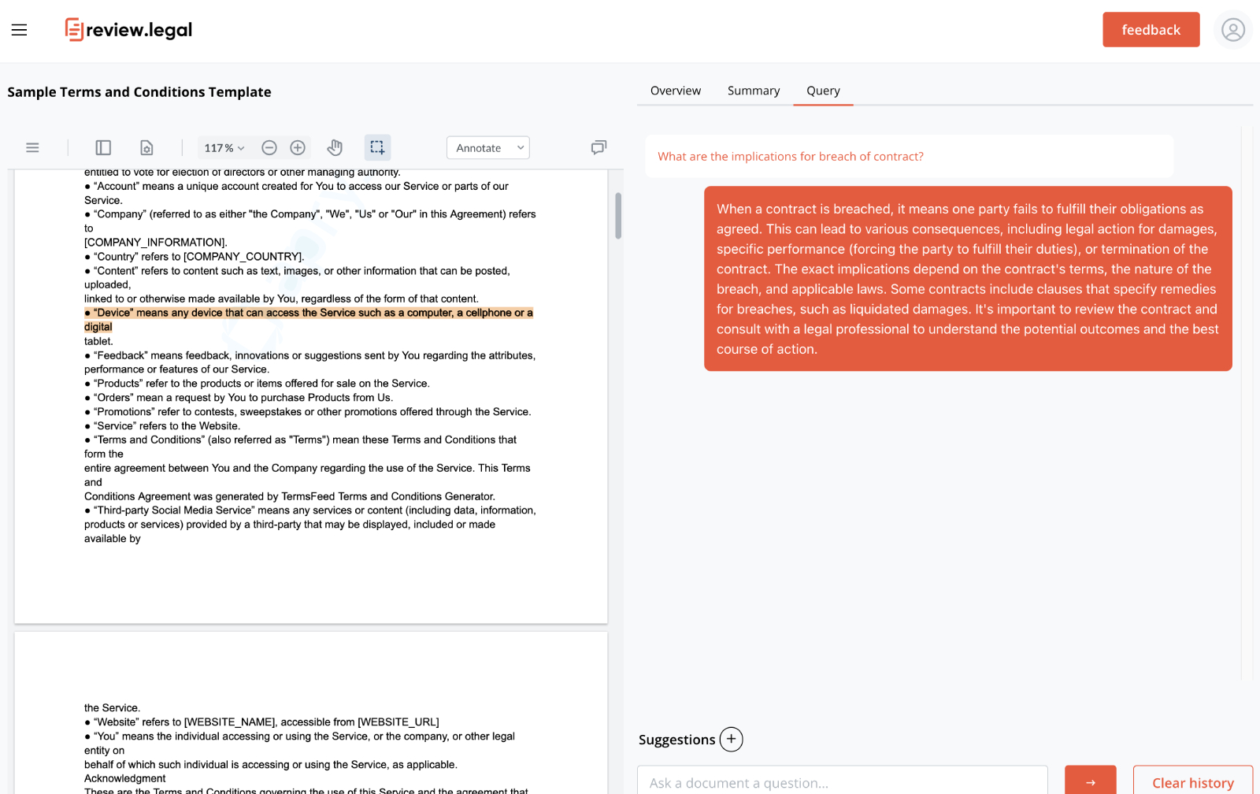Click the "Third-party Social Media Service" line
Image resolution: width=1260 pixels, height=794 pixels.
310,510
